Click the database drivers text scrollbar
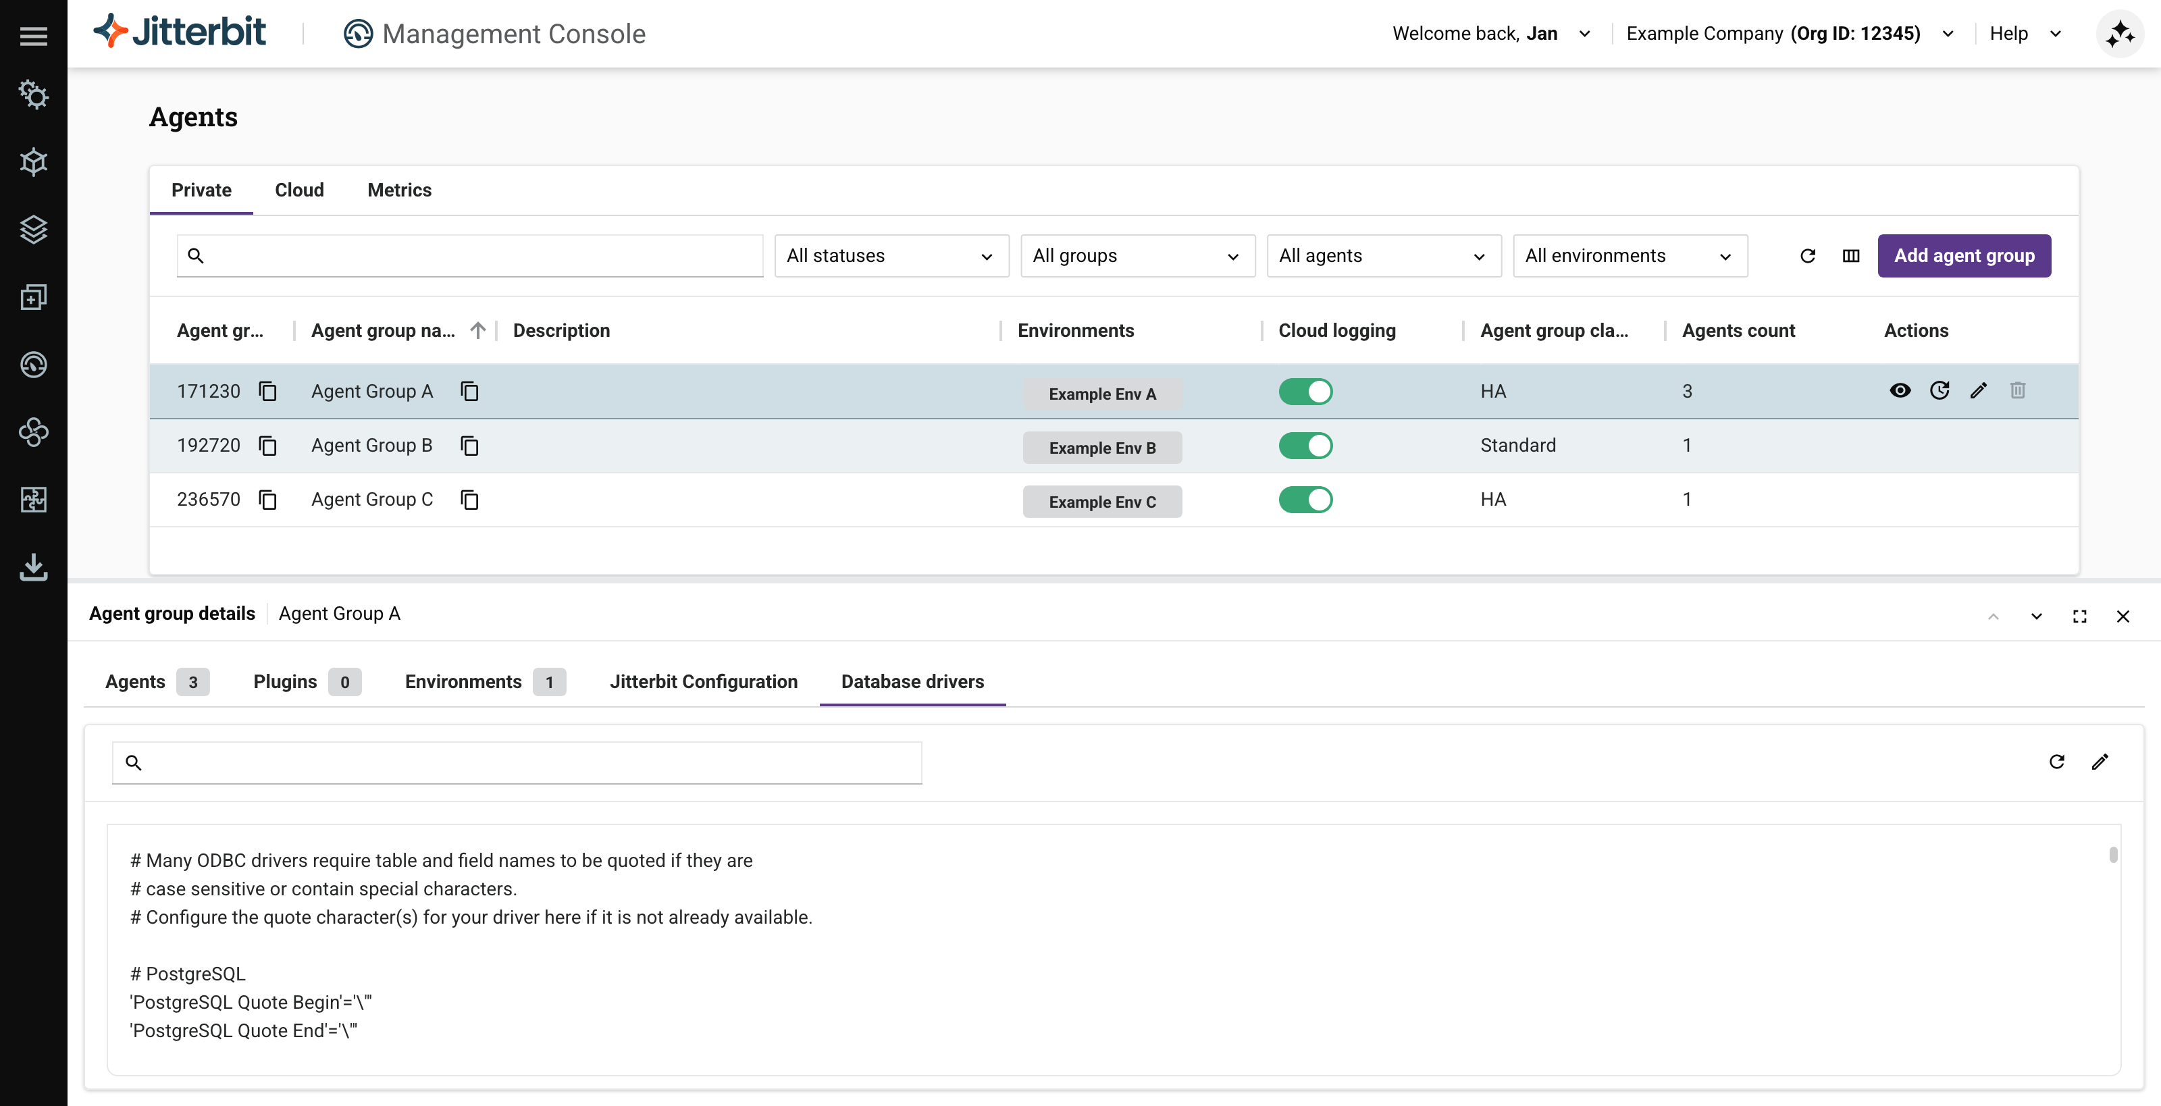2161x1106 pixels. point(2113,855)
